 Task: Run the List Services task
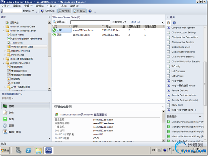tap(177, 76)
